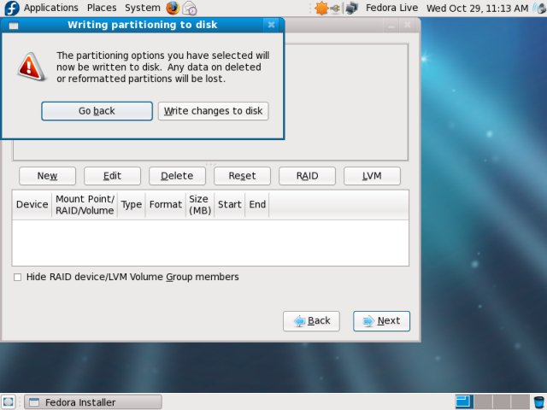Click the Show Desktop icon in bottom panel

point(9,402)
